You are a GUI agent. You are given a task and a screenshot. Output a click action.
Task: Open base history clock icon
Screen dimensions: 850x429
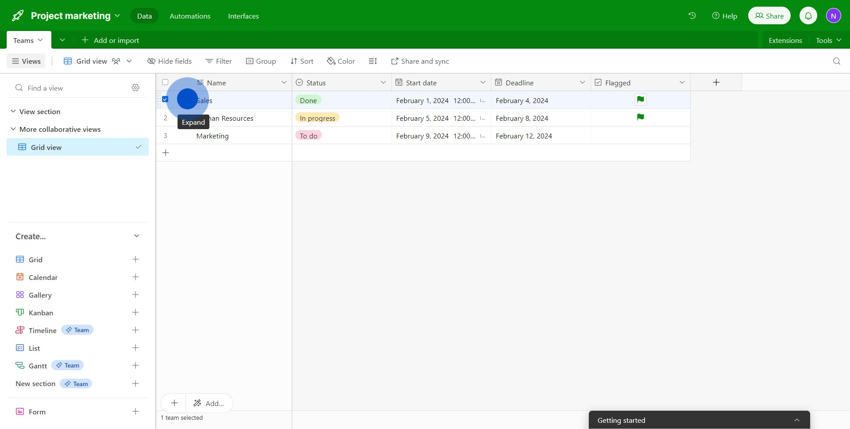pyautogui.click(x=692, y=16)
